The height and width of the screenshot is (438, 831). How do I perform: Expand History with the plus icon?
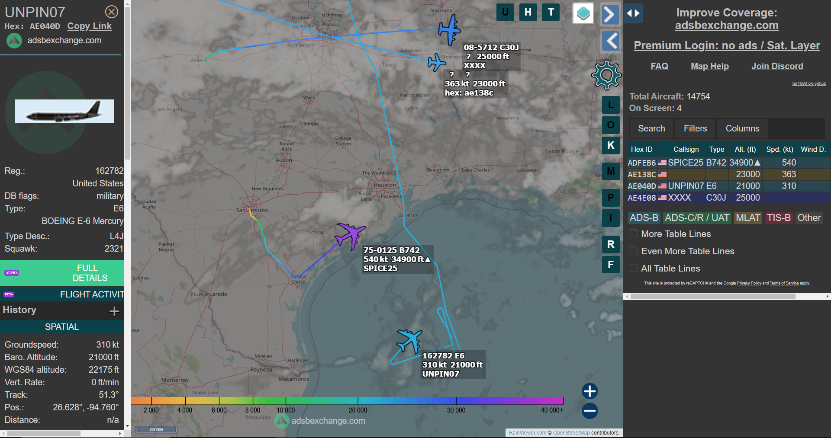(x=114, y=311)
